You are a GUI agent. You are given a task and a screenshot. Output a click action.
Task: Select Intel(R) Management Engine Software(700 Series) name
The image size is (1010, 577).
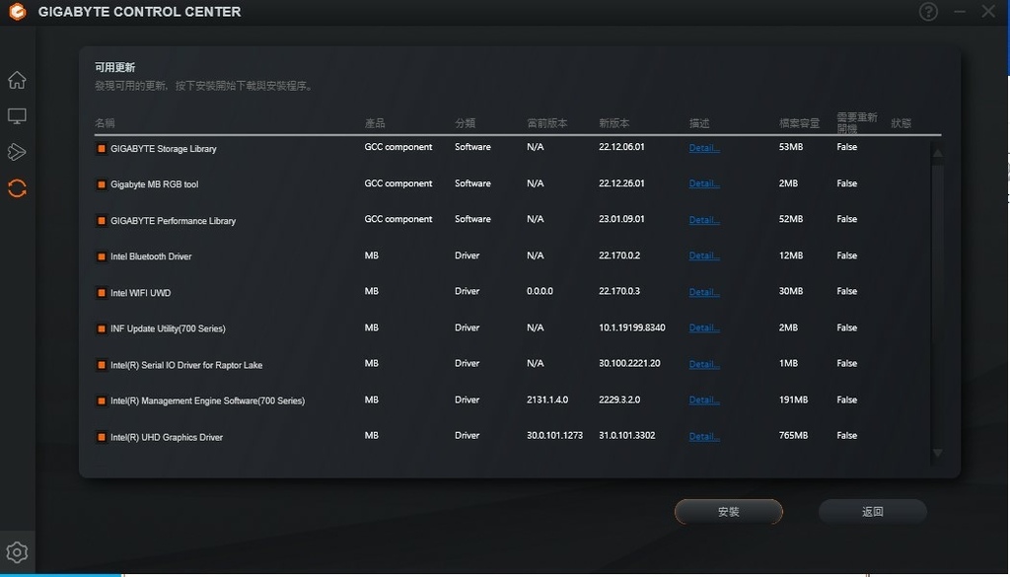click(x=207, y=400)
